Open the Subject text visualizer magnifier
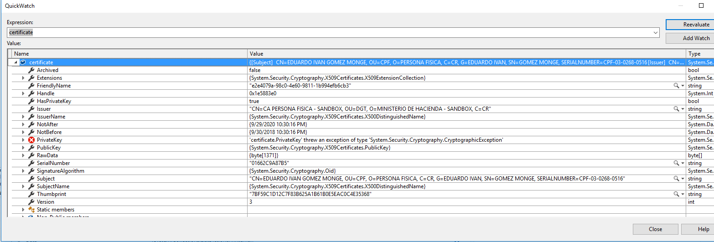Screen dimensions: 714x242 [x=676, y=179]
